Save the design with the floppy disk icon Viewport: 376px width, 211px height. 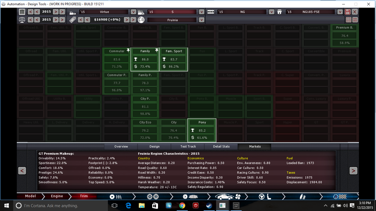click(x=347, y=12)
